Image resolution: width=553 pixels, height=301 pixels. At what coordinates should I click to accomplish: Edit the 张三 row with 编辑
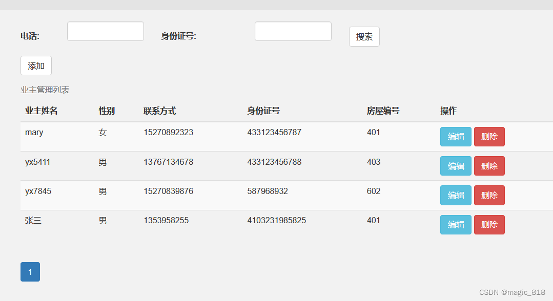(456, 225)
